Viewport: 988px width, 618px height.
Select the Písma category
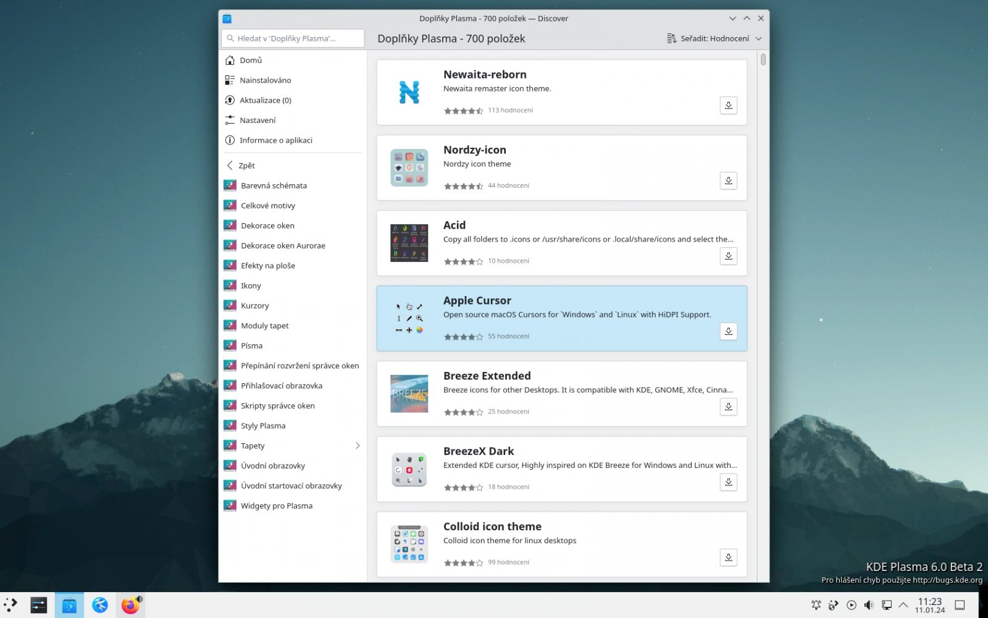293,345
